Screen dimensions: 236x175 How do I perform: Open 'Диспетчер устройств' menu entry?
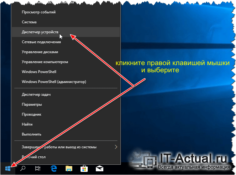(x=66, y=32)
